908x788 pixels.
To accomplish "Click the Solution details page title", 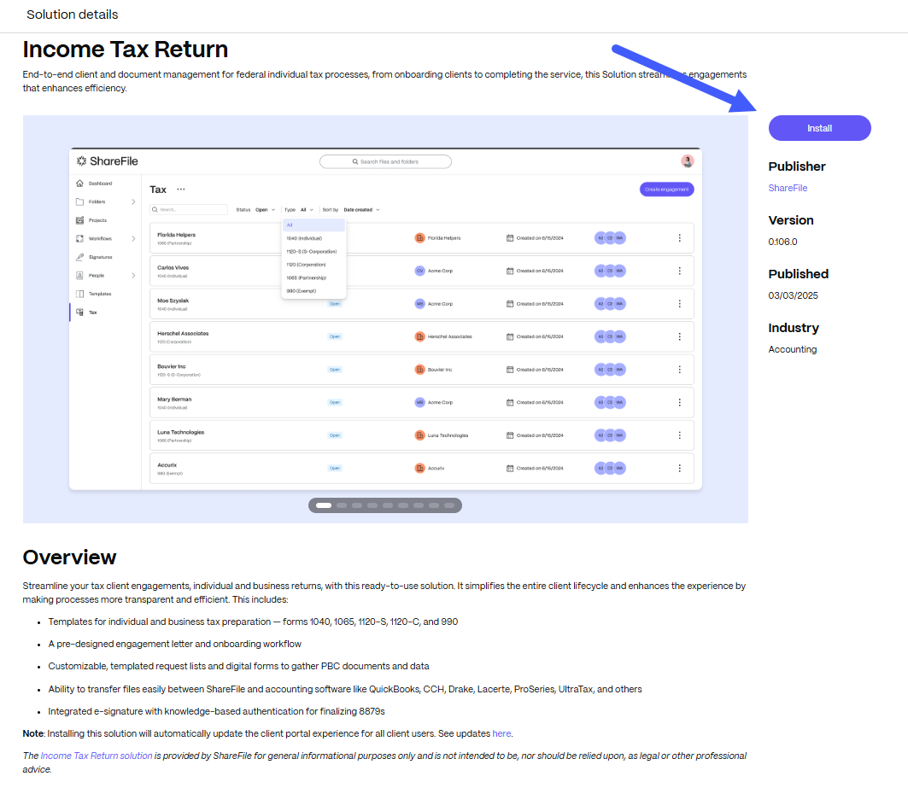I will tap(73, 15).
